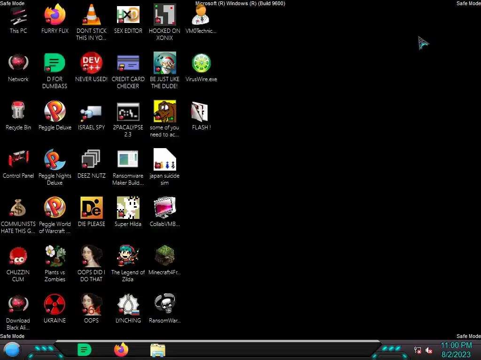Screen dimensions: 481x360
Task: Open the VirusWire.exe lime icon
Action: (x=201, y=63)
